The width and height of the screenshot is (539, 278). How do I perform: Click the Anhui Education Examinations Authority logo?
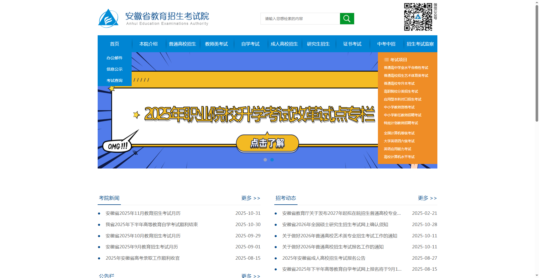[x=109, y=18]
